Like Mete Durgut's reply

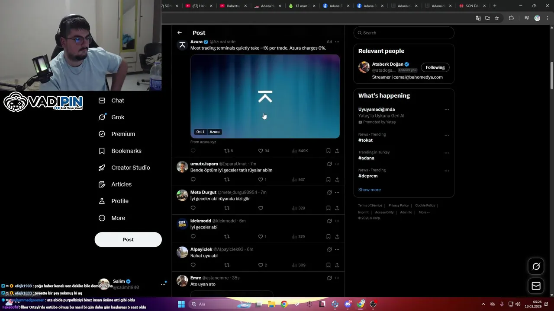(x=261, y=208)
